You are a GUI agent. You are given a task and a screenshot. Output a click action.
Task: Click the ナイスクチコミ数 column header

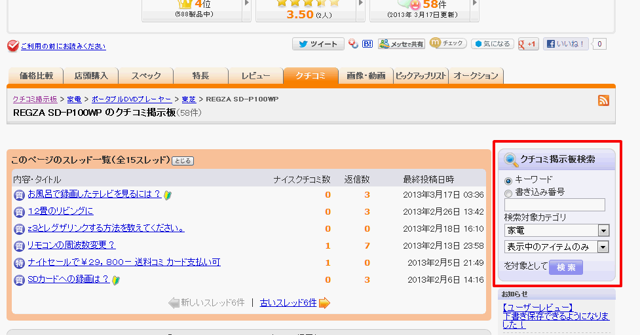[x=301, y=179]
